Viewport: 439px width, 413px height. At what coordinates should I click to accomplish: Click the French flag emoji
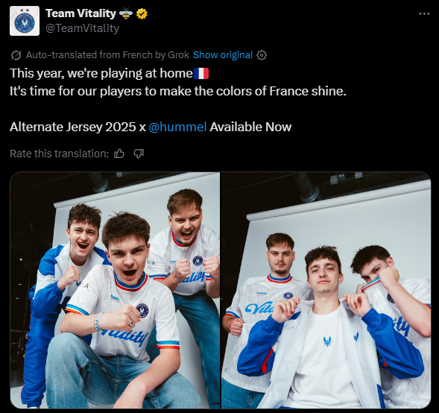tap(201, 74)
